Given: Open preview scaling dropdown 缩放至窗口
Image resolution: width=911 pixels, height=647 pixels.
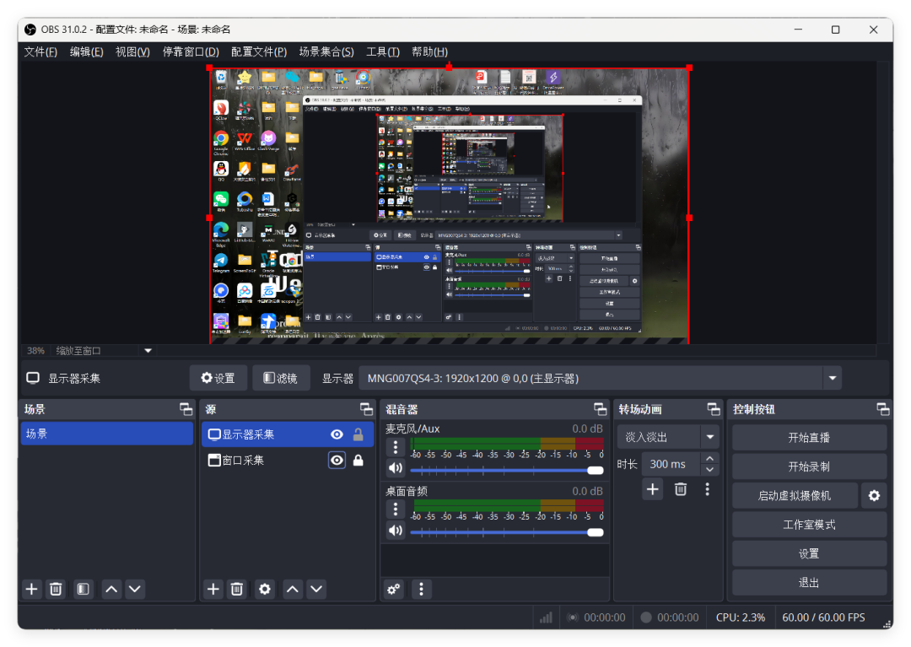Looking at the screenshot, I should click(x=104, y=351).
